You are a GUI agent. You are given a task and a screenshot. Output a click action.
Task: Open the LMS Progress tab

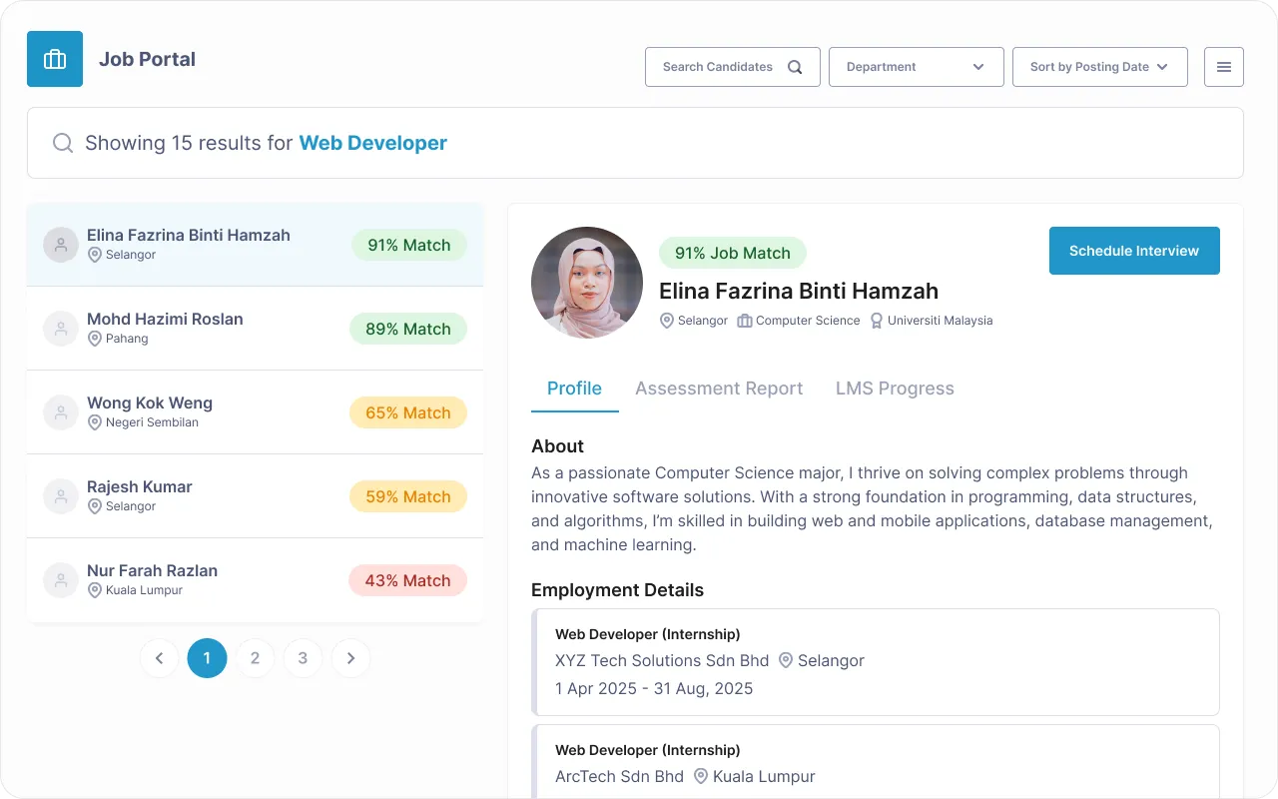[x=895, y=389]
